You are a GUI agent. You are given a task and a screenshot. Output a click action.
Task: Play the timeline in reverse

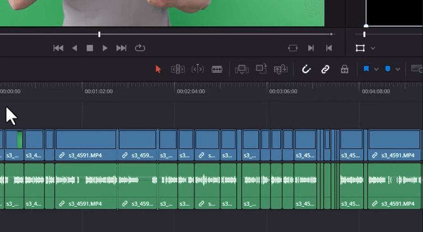75,48
